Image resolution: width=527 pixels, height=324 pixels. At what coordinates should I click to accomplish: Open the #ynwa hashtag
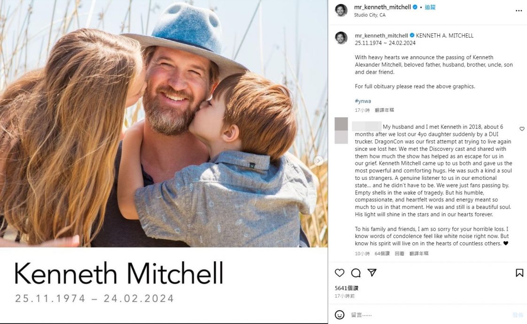point(363,101)
